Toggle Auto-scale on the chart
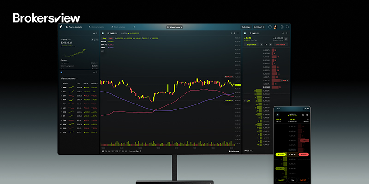The image size is (369, 184). click(234, 151)
